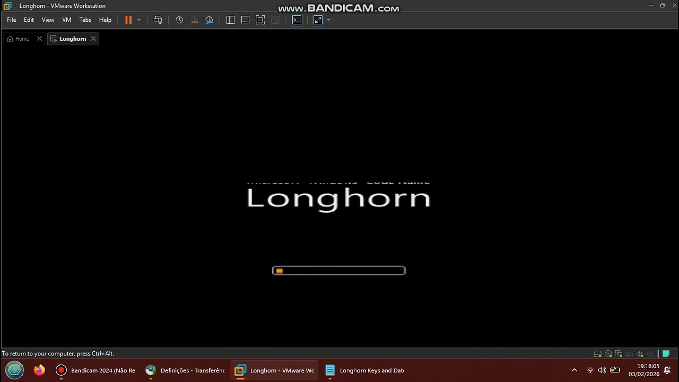Show hidden tray icons chevron
The image size is (679, 382).
[x=574, y=370]
